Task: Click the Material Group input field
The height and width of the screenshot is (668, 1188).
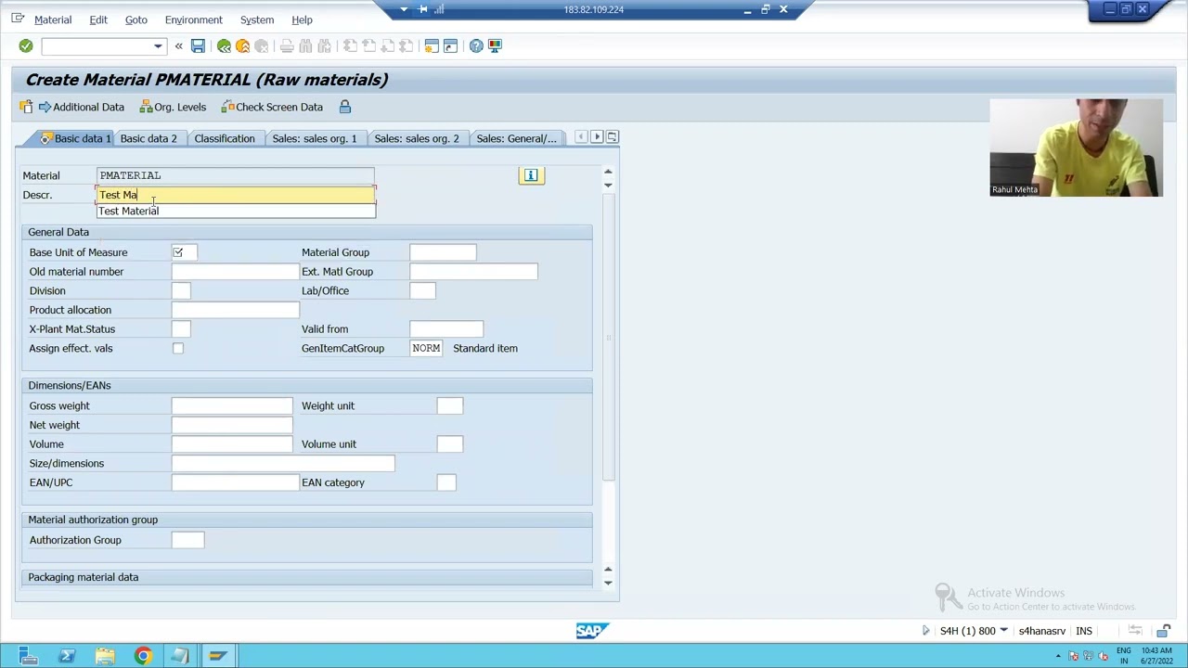Action: click(x=443, y=252)
